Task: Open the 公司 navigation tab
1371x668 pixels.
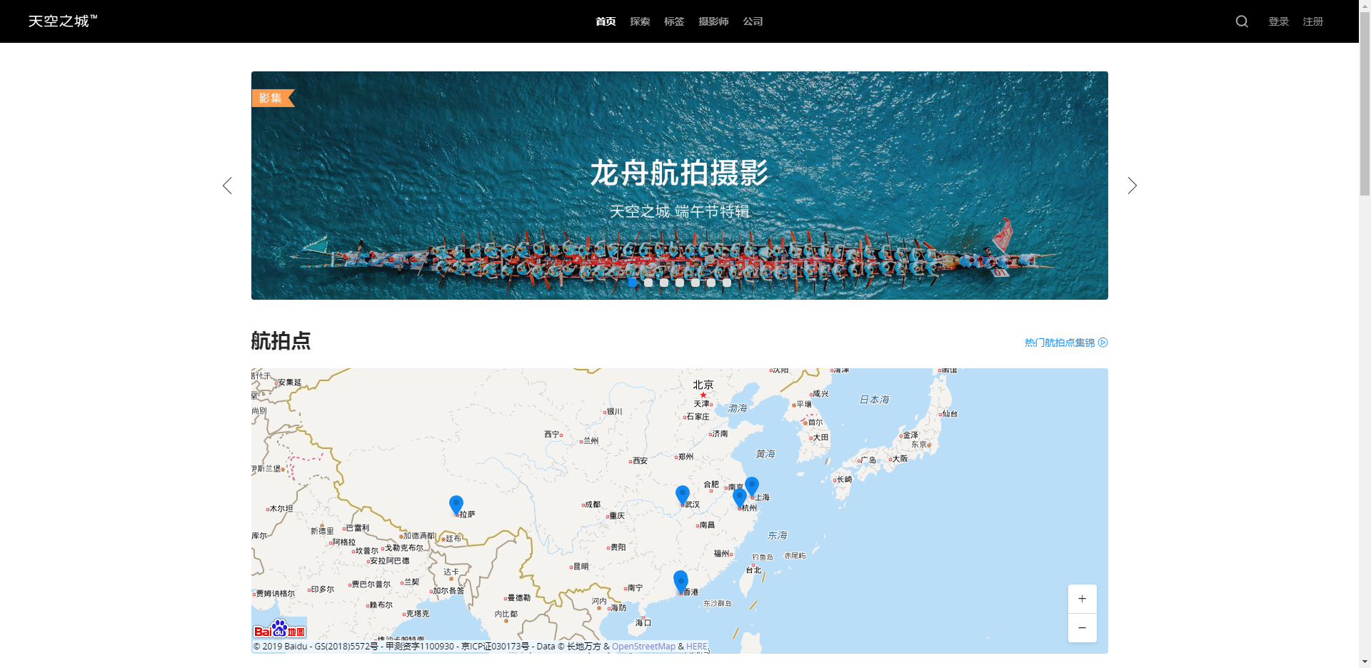Action: (753, 21)
